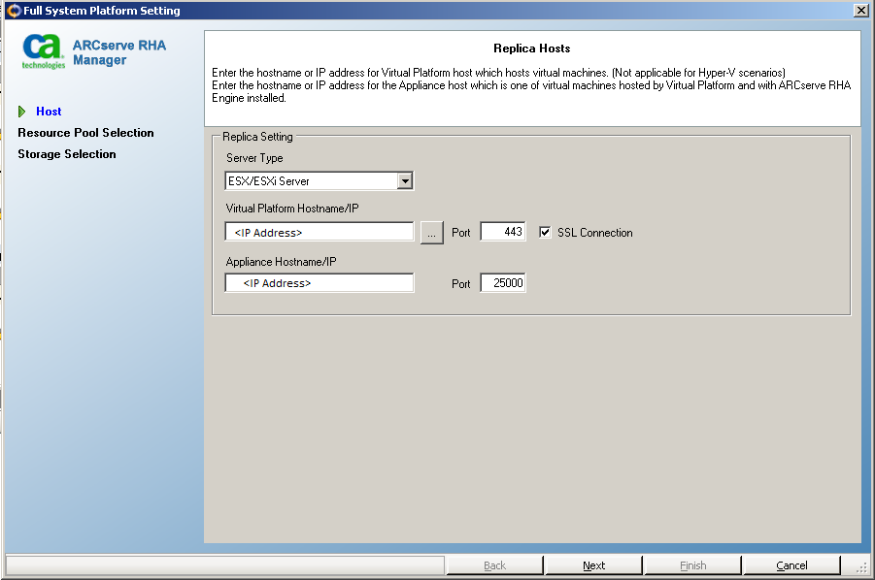The image size is (875, 580).
Task: Click the green arrow beside Host step
Action: pyautogui.click(x=21, y=112)
